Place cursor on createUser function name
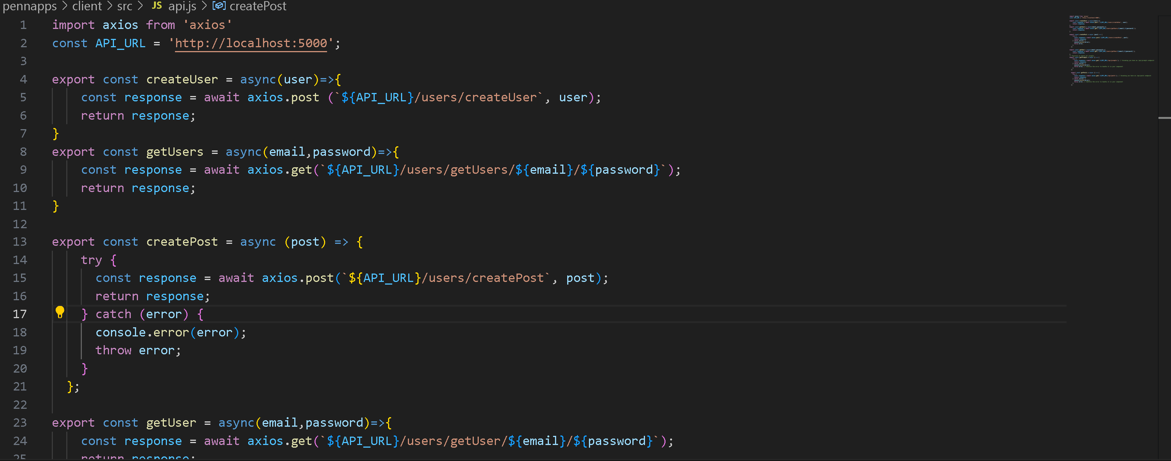Screen dimensions: 1171x461 [182, 80]
